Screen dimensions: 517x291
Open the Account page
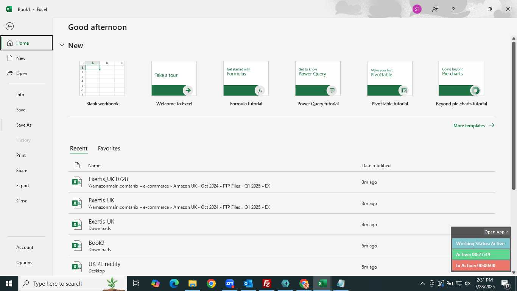pos(26,247)
